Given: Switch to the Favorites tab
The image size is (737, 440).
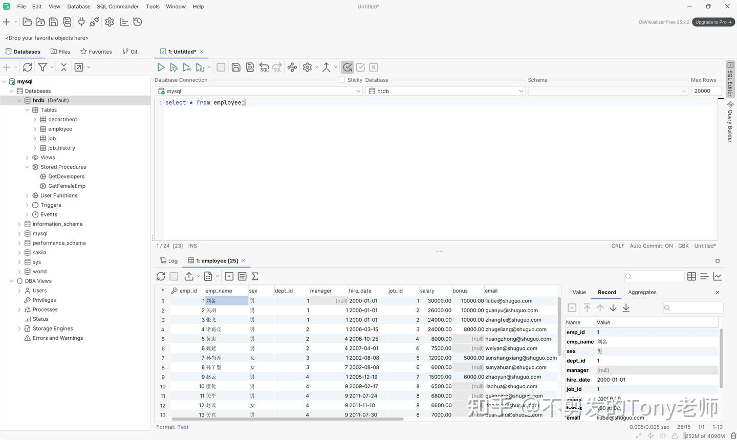Looking at the screenshot, I should pyautogui.click(x=96, y=52).
